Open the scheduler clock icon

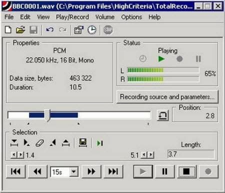click(92, 30)
